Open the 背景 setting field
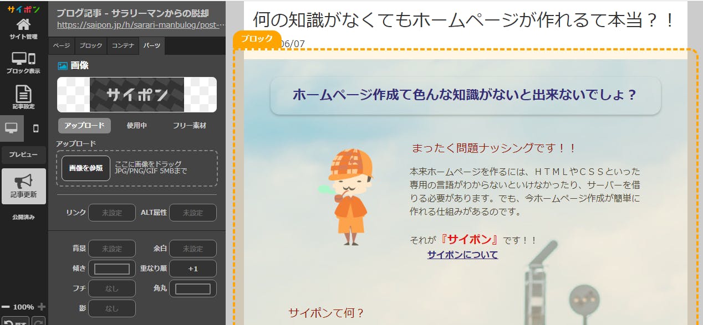 pos(111,249)
